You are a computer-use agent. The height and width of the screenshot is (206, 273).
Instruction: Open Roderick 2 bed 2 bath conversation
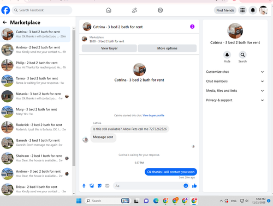[x=35, y=127]
